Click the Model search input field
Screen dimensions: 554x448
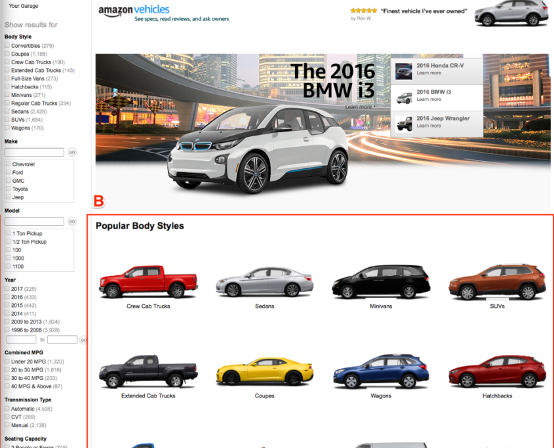[x=34, y=221]
